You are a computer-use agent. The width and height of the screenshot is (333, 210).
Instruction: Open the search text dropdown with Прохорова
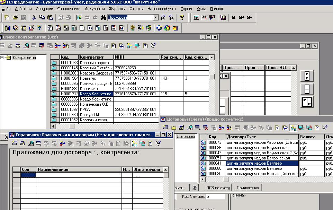[155, 17]
